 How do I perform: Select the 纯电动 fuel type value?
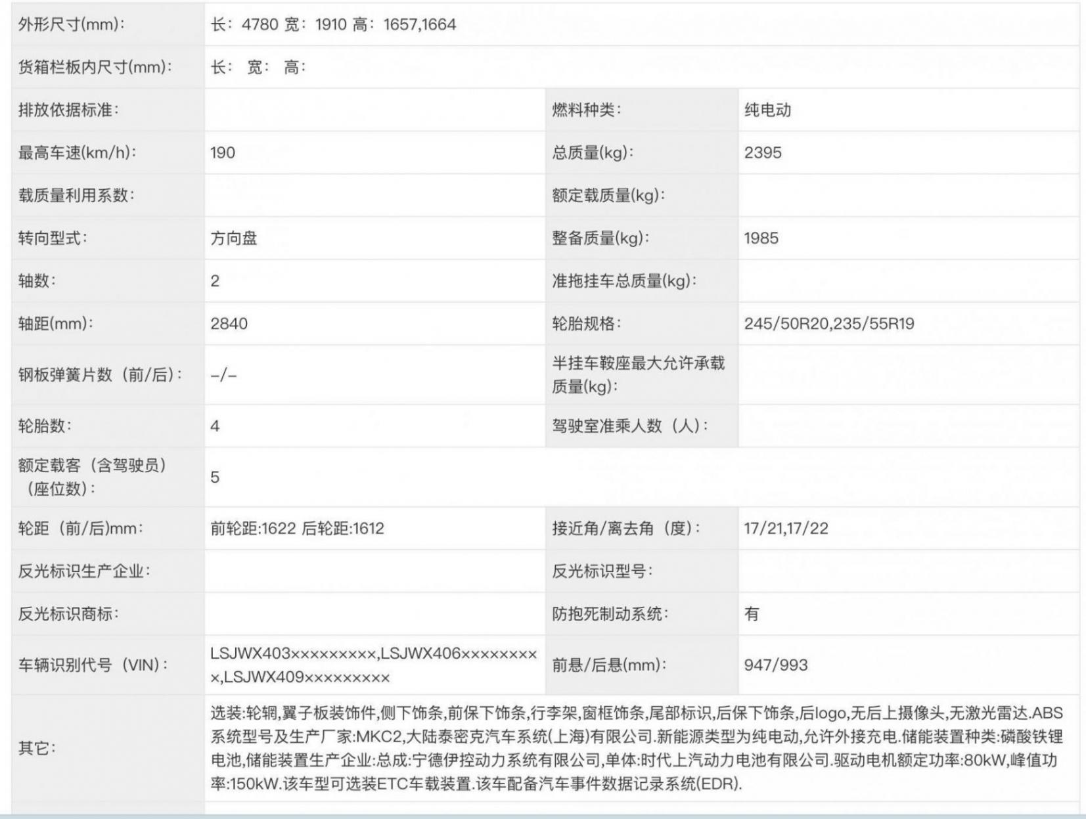(x=767, y=110)
